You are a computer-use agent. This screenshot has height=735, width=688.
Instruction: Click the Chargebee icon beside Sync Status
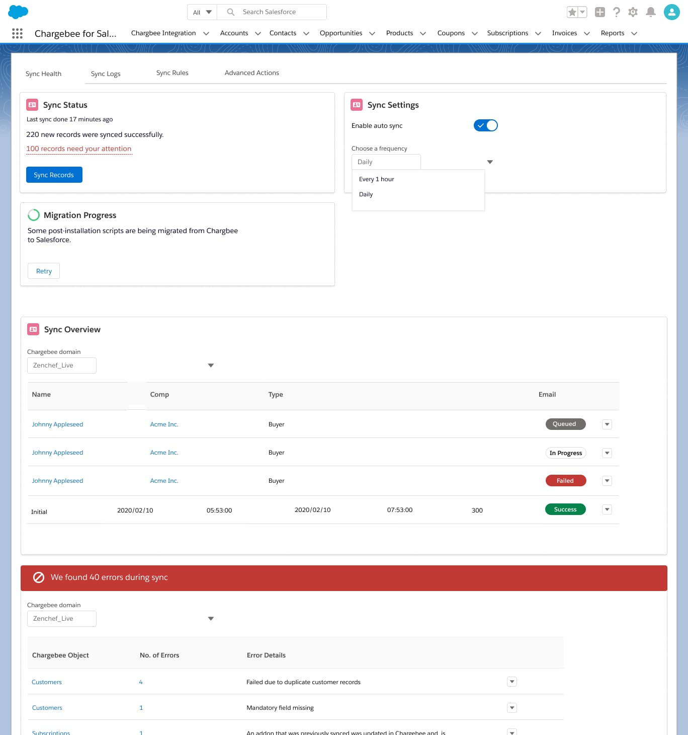pyautogui.click(x=33, y=104)
